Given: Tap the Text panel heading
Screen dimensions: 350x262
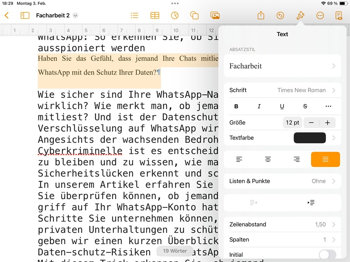Looking at the screenshot, I should coord(282,34).
